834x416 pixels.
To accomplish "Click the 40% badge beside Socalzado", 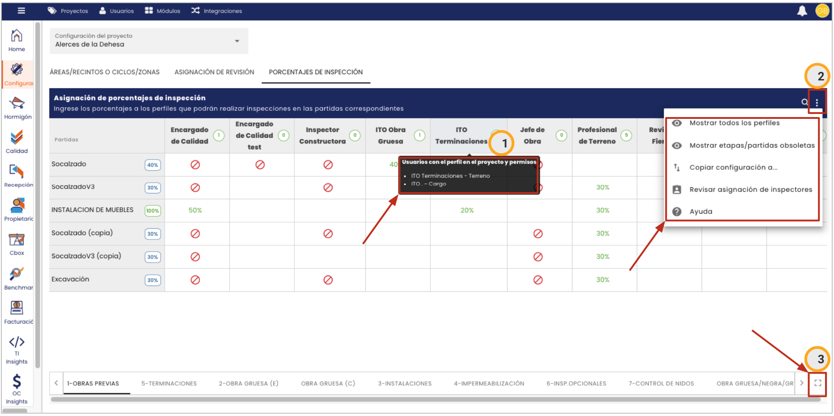I will 152,165.
